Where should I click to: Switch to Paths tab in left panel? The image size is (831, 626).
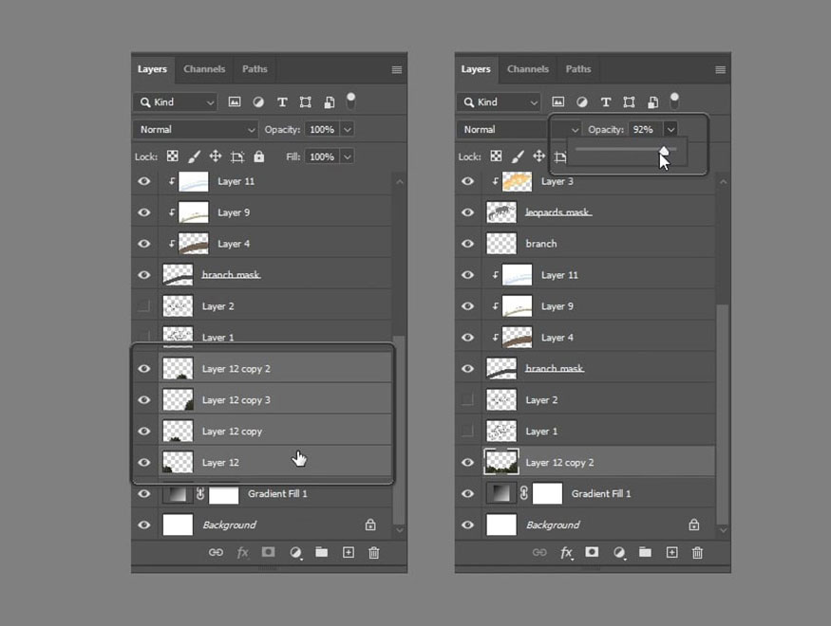pyautogui.click(x=255, y=69)
